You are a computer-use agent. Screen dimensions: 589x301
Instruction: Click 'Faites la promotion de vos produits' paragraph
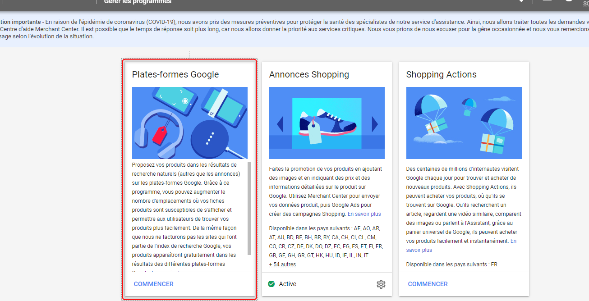(326, 192)
